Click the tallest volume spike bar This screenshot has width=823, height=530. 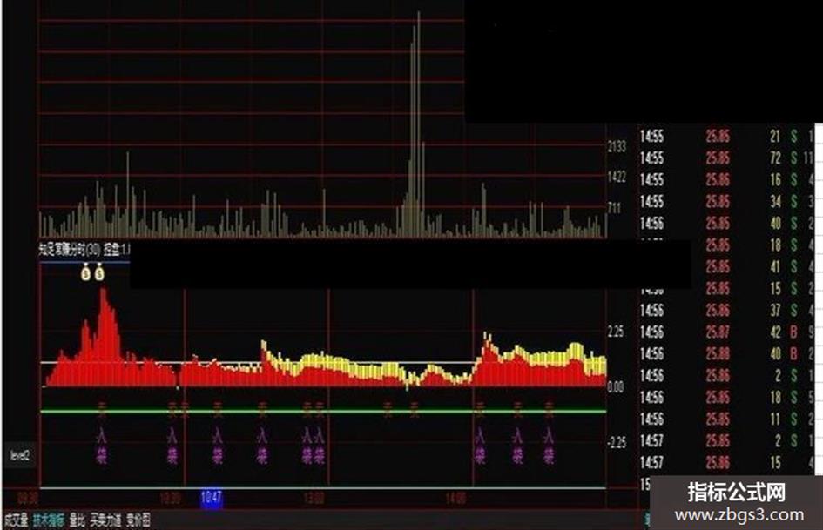[418, 124]
